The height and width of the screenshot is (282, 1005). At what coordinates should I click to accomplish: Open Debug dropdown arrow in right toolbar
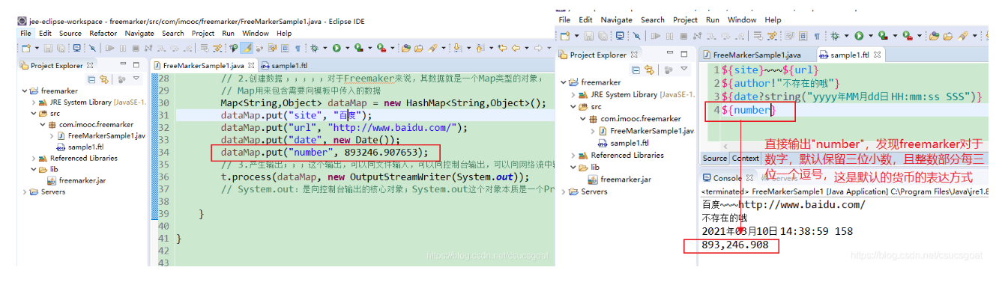(846, 36)
